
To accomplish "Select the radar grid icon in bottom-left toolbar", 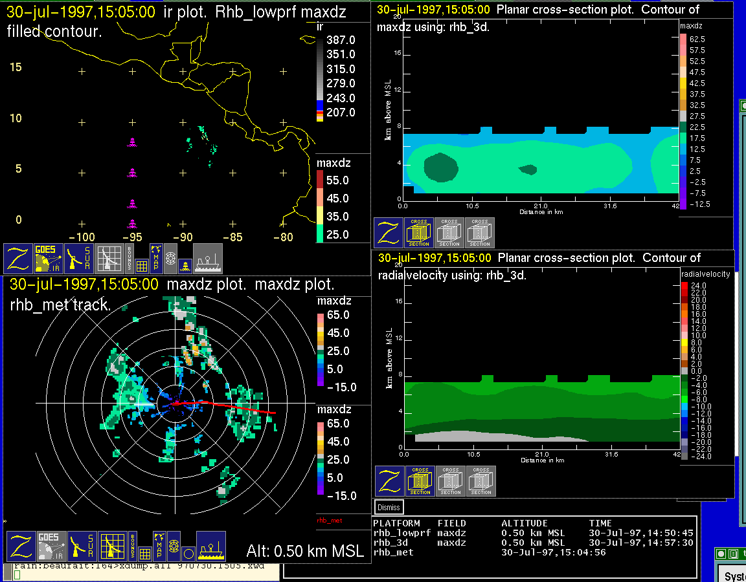I will (111, 546).
